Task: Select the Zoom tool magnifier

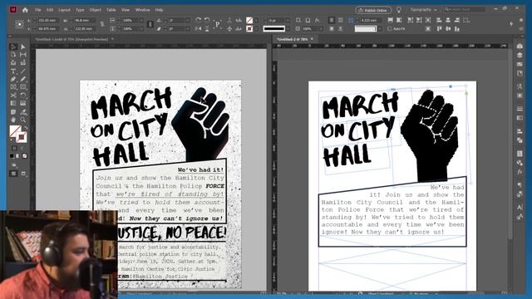Action: pyautogui.click(x=22, y=120)
